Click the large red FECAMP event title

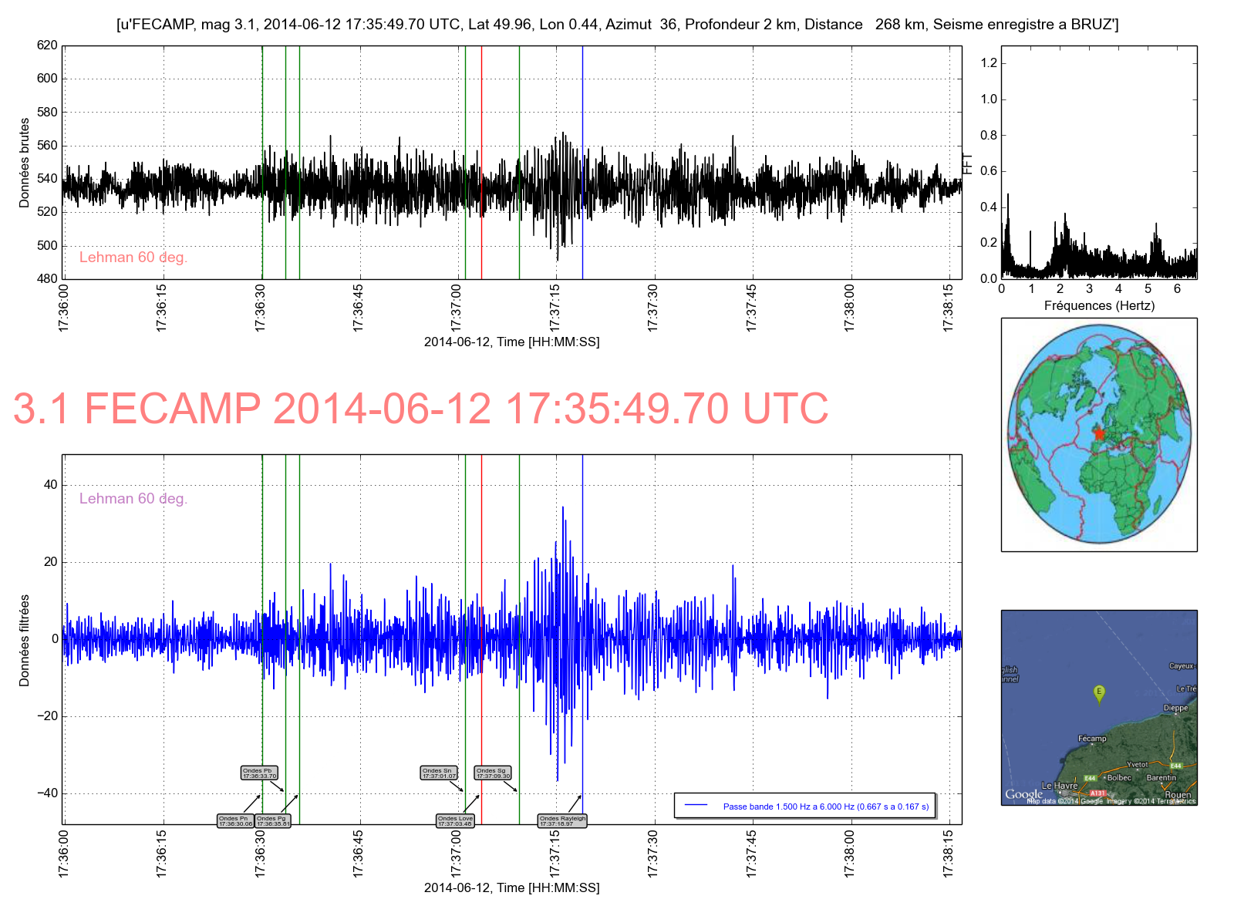[420, 409]
